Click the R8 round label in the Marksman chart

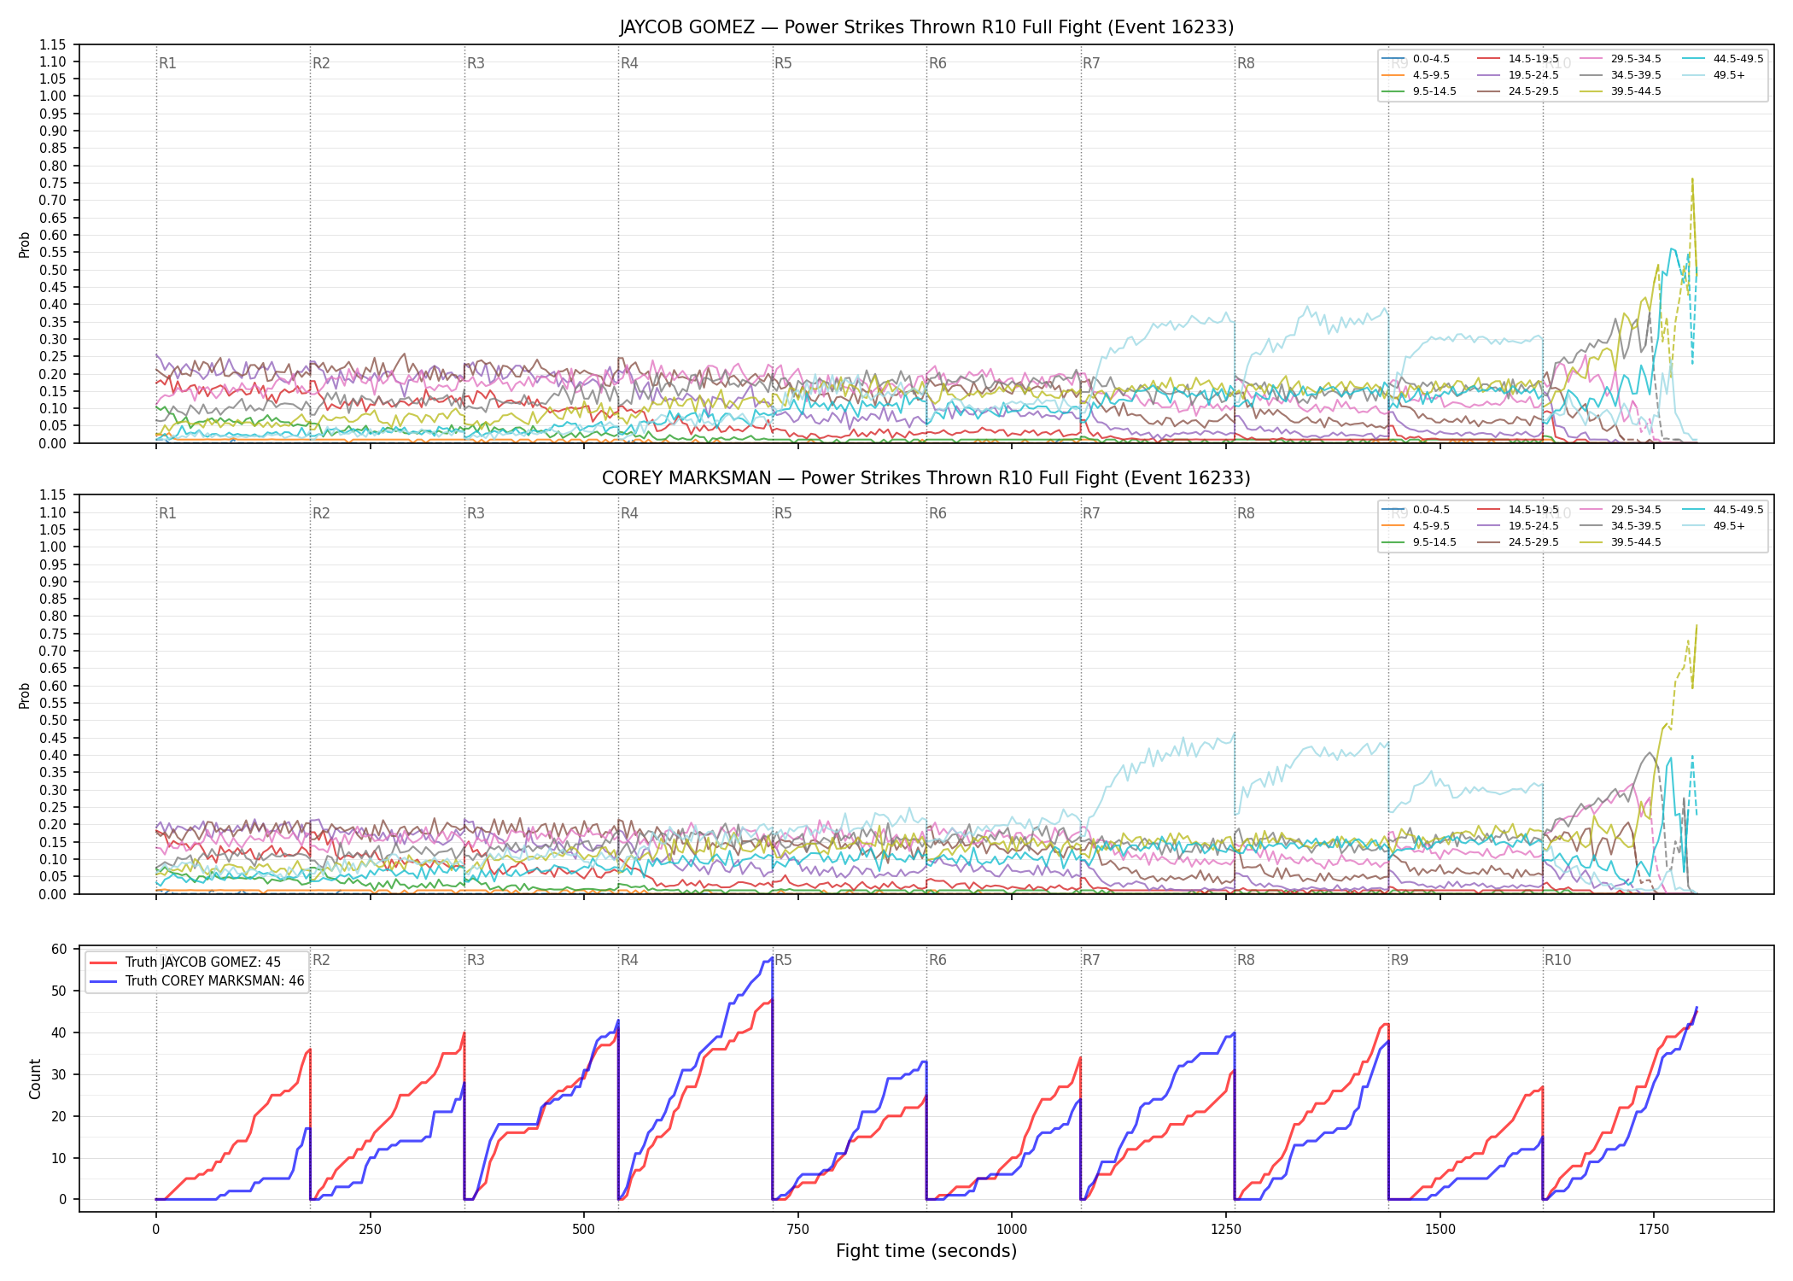tap(1246, 513)
